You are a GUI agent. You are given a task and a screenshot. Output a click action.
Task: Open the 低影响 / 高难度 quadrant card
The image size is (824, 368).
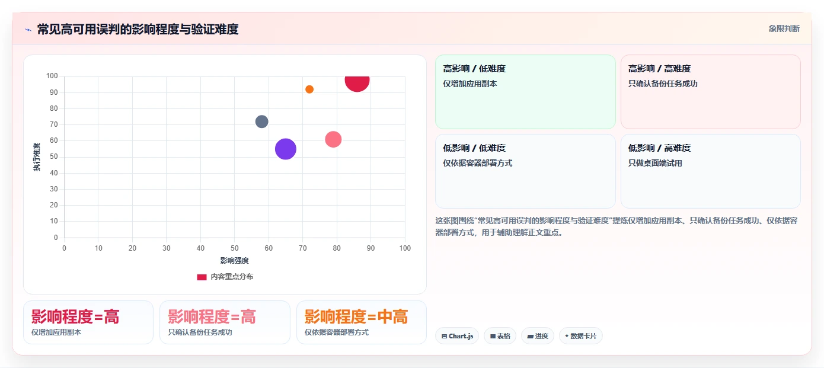coord(710,171)
